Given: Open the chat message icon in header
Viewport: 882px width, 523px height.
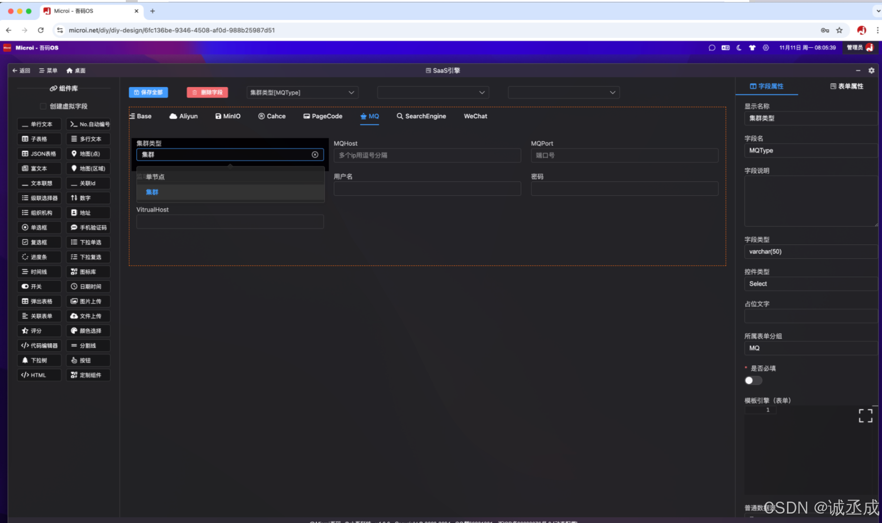Looking at the screenshot, I should point(712,48).
